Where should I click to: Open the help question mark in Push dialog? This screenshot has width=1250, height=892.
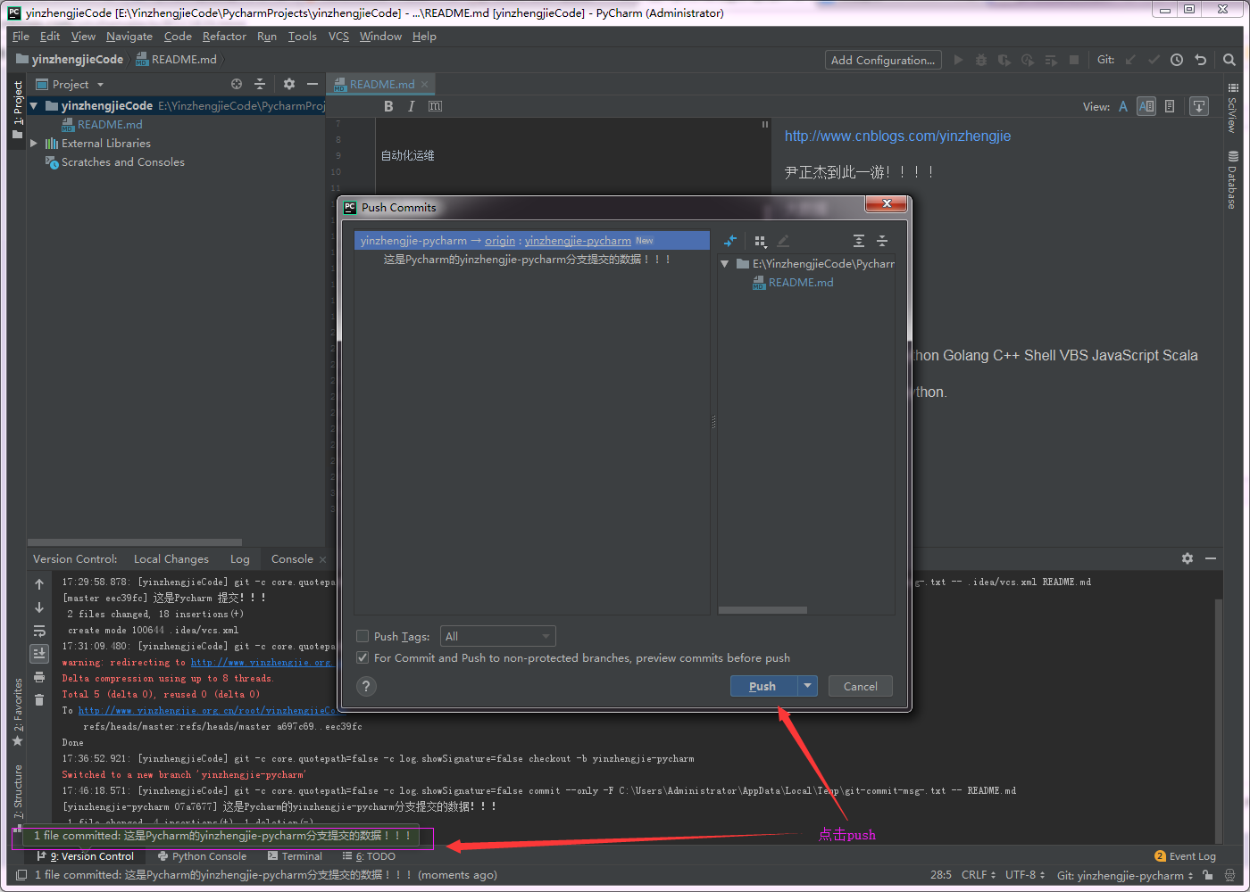coord(366,686)
